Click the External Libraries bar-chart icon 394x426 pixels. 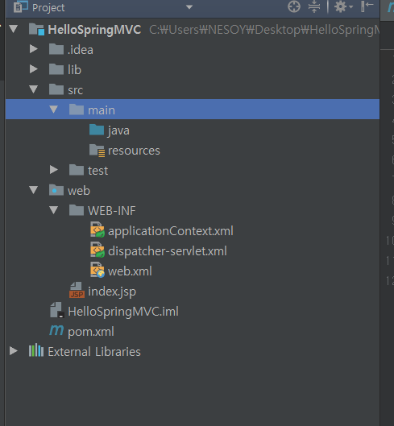pos(36,351)
